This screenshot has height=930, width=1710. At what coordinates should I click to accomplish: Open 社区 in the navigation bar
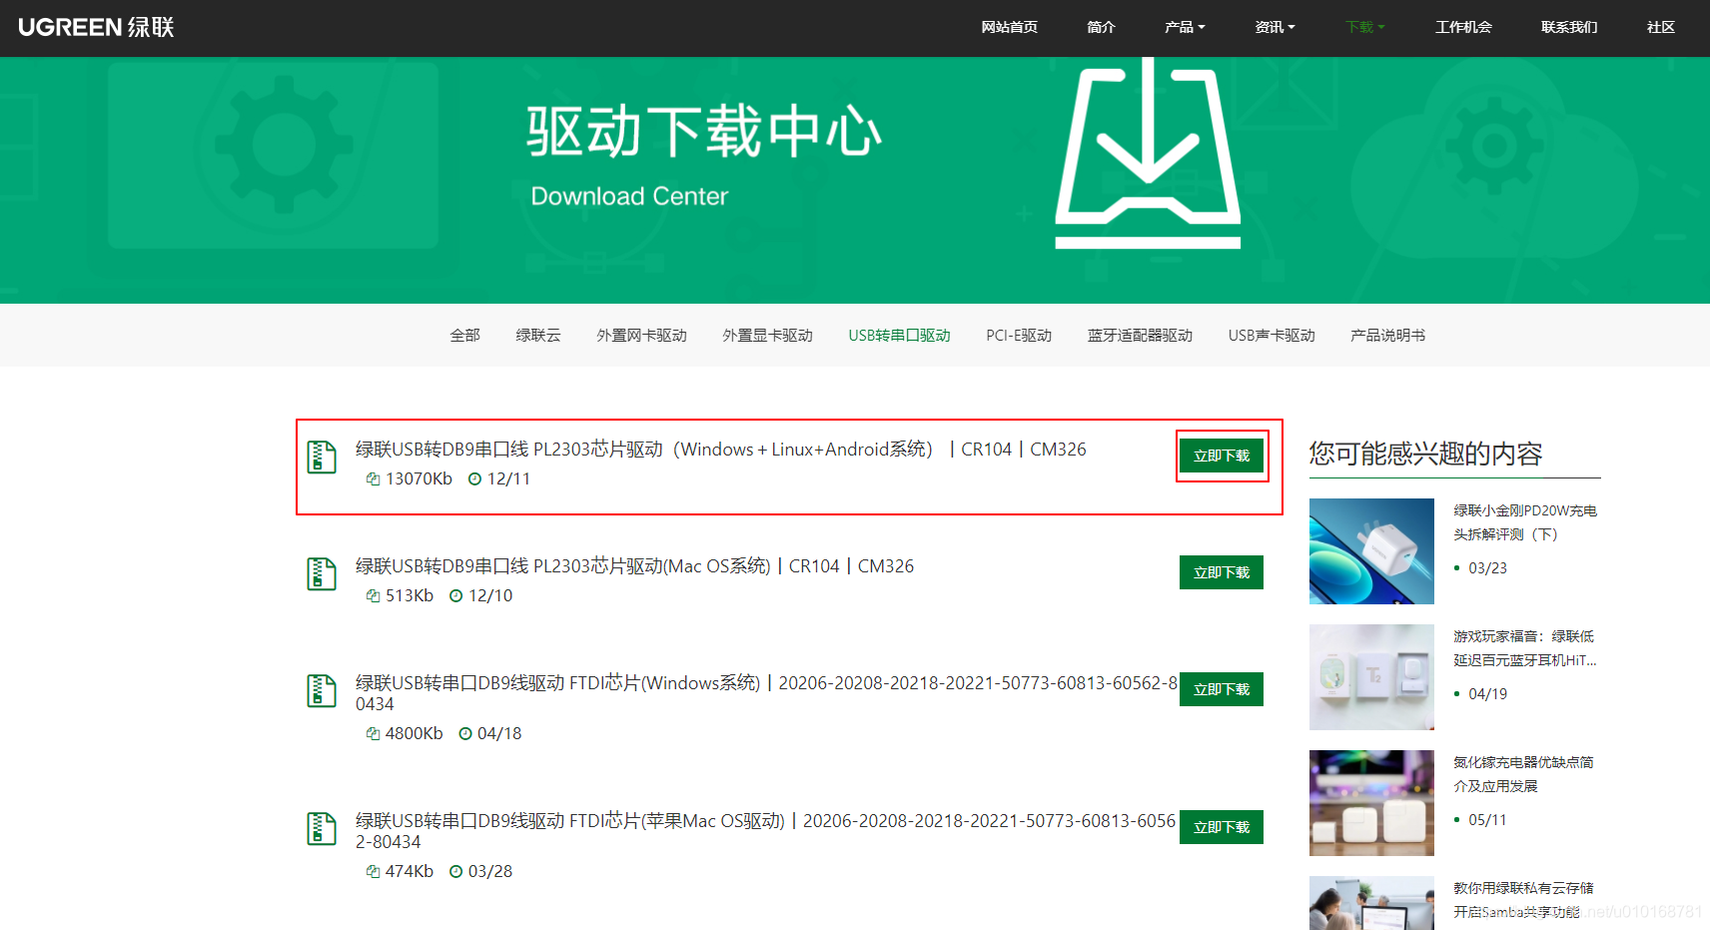(1661, 27)
